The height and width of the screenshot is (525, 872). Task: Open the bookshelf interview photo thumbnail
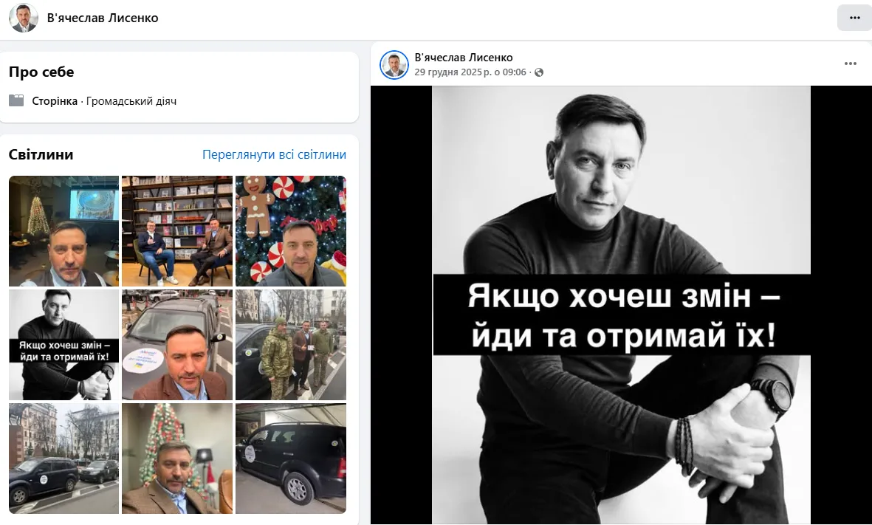(177, 231)
